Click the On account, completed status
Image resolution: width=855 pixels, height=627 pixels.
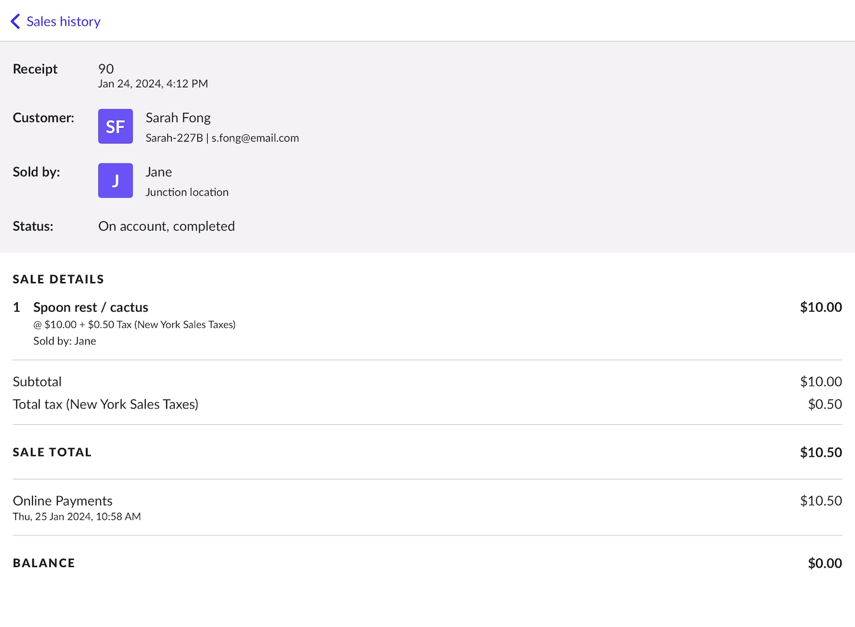pyautogui.click(x=166, y=227)
